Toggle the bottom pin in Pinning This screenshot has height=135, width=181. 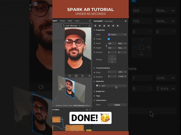click(112, 62)
